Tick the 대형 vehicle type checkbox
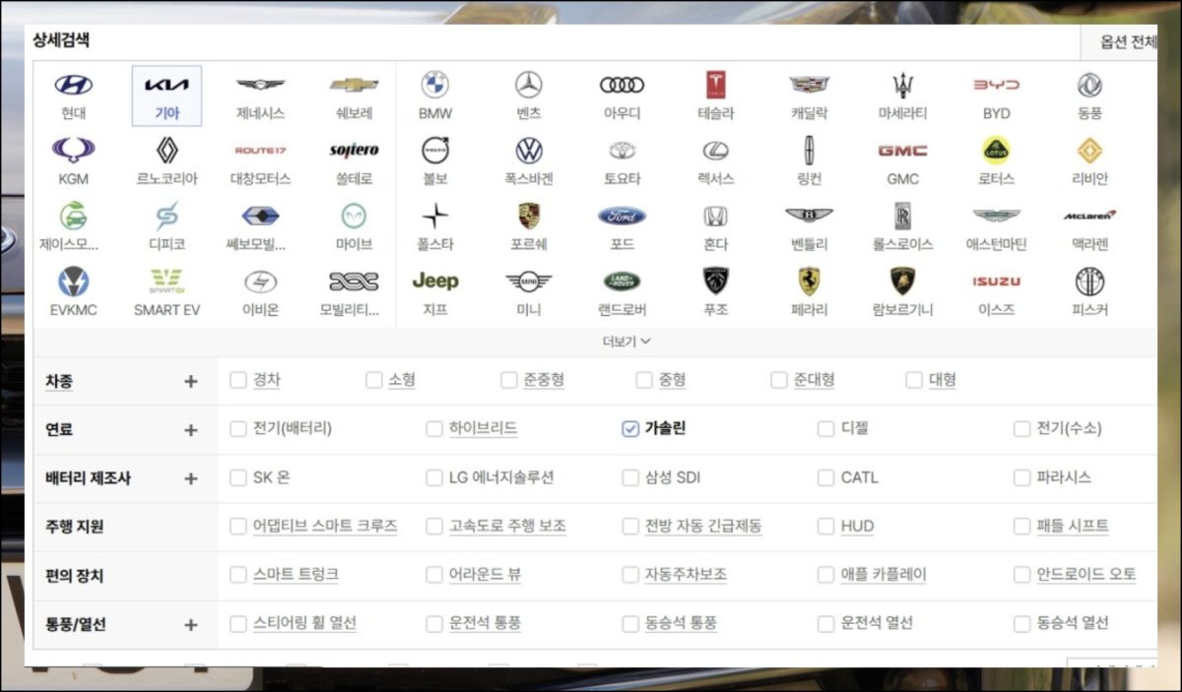Image resolution: width=1182 pixels, height=692 pixels. 914,380
